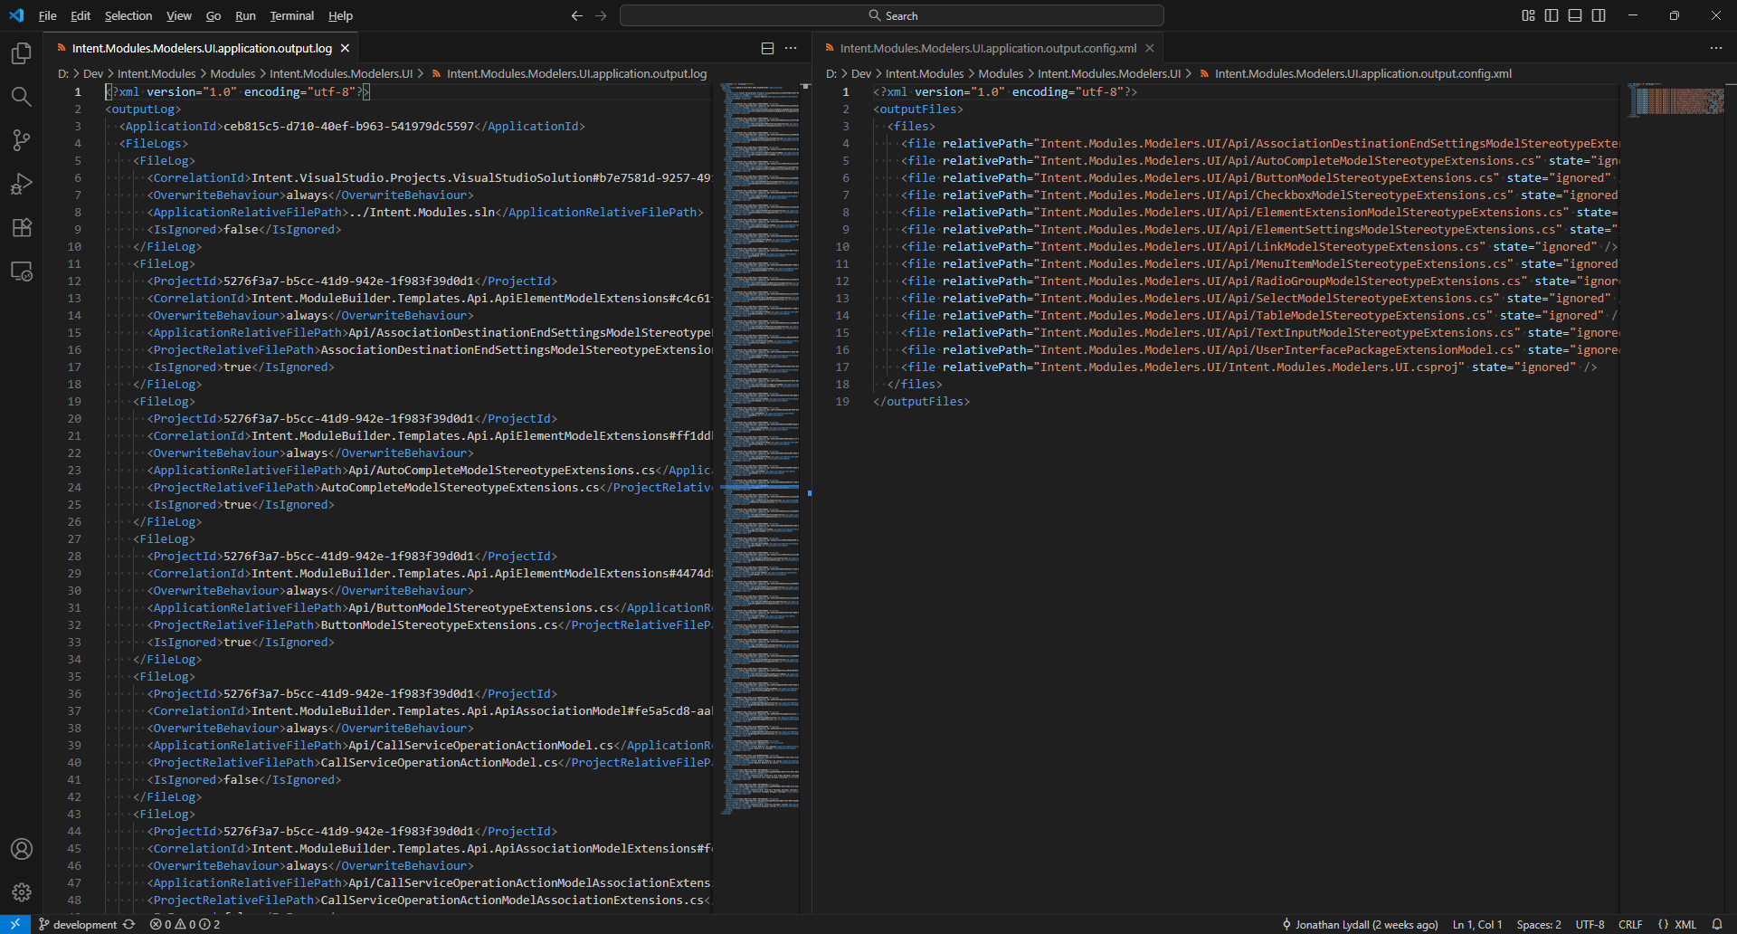This screenshot has height=934, width=1737.
Task: Open problems panel via errors and warnings count
Action: tap(185, 924)
